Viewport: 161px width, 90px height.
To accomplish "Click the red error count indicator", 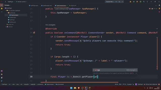I will pos(150,9).
